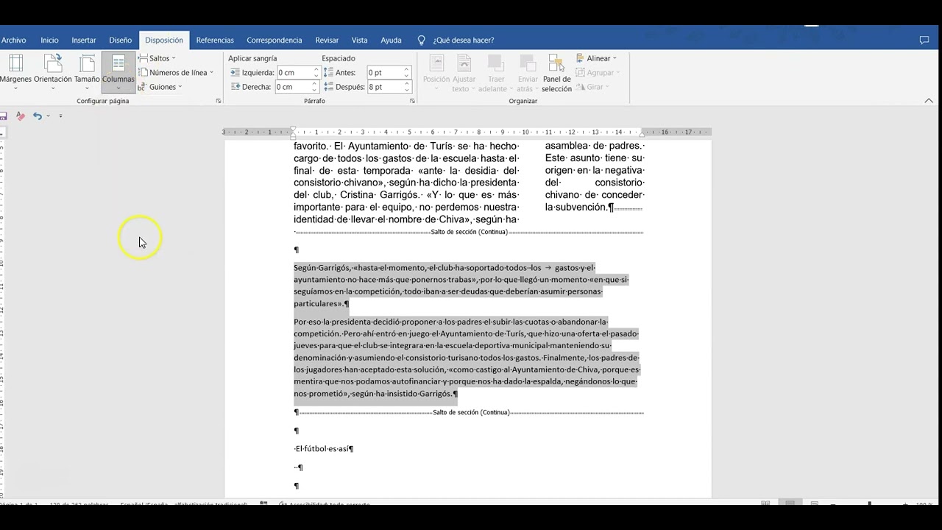The height and width of the screenshot is (530, 942).
Task: Open the Alinear objects dropdown
Action: 597,58
